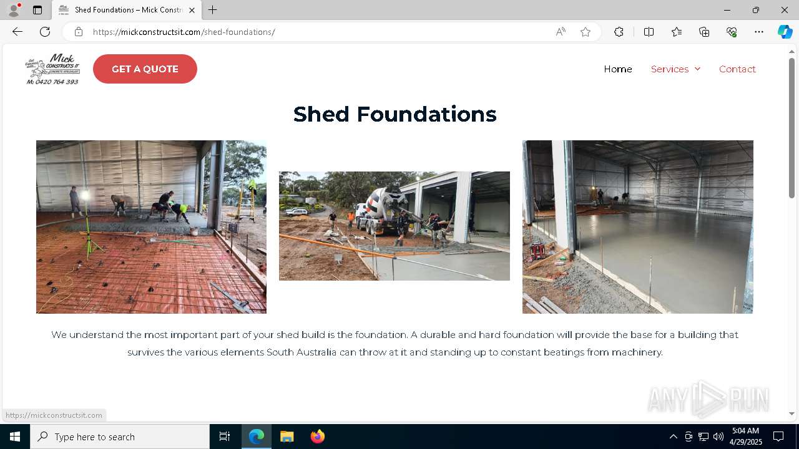Go to the Home page link
The height and width of the screenshot is (449, 799).
click(618, 69)
